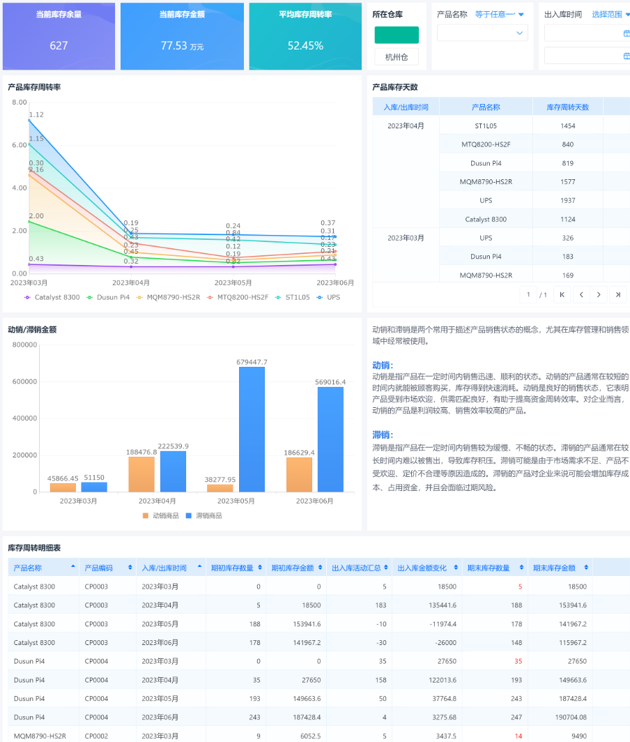Click 当前库存金额 77.53 万元 card
This screenshot has width=630, height=742.
click(182, 36)
